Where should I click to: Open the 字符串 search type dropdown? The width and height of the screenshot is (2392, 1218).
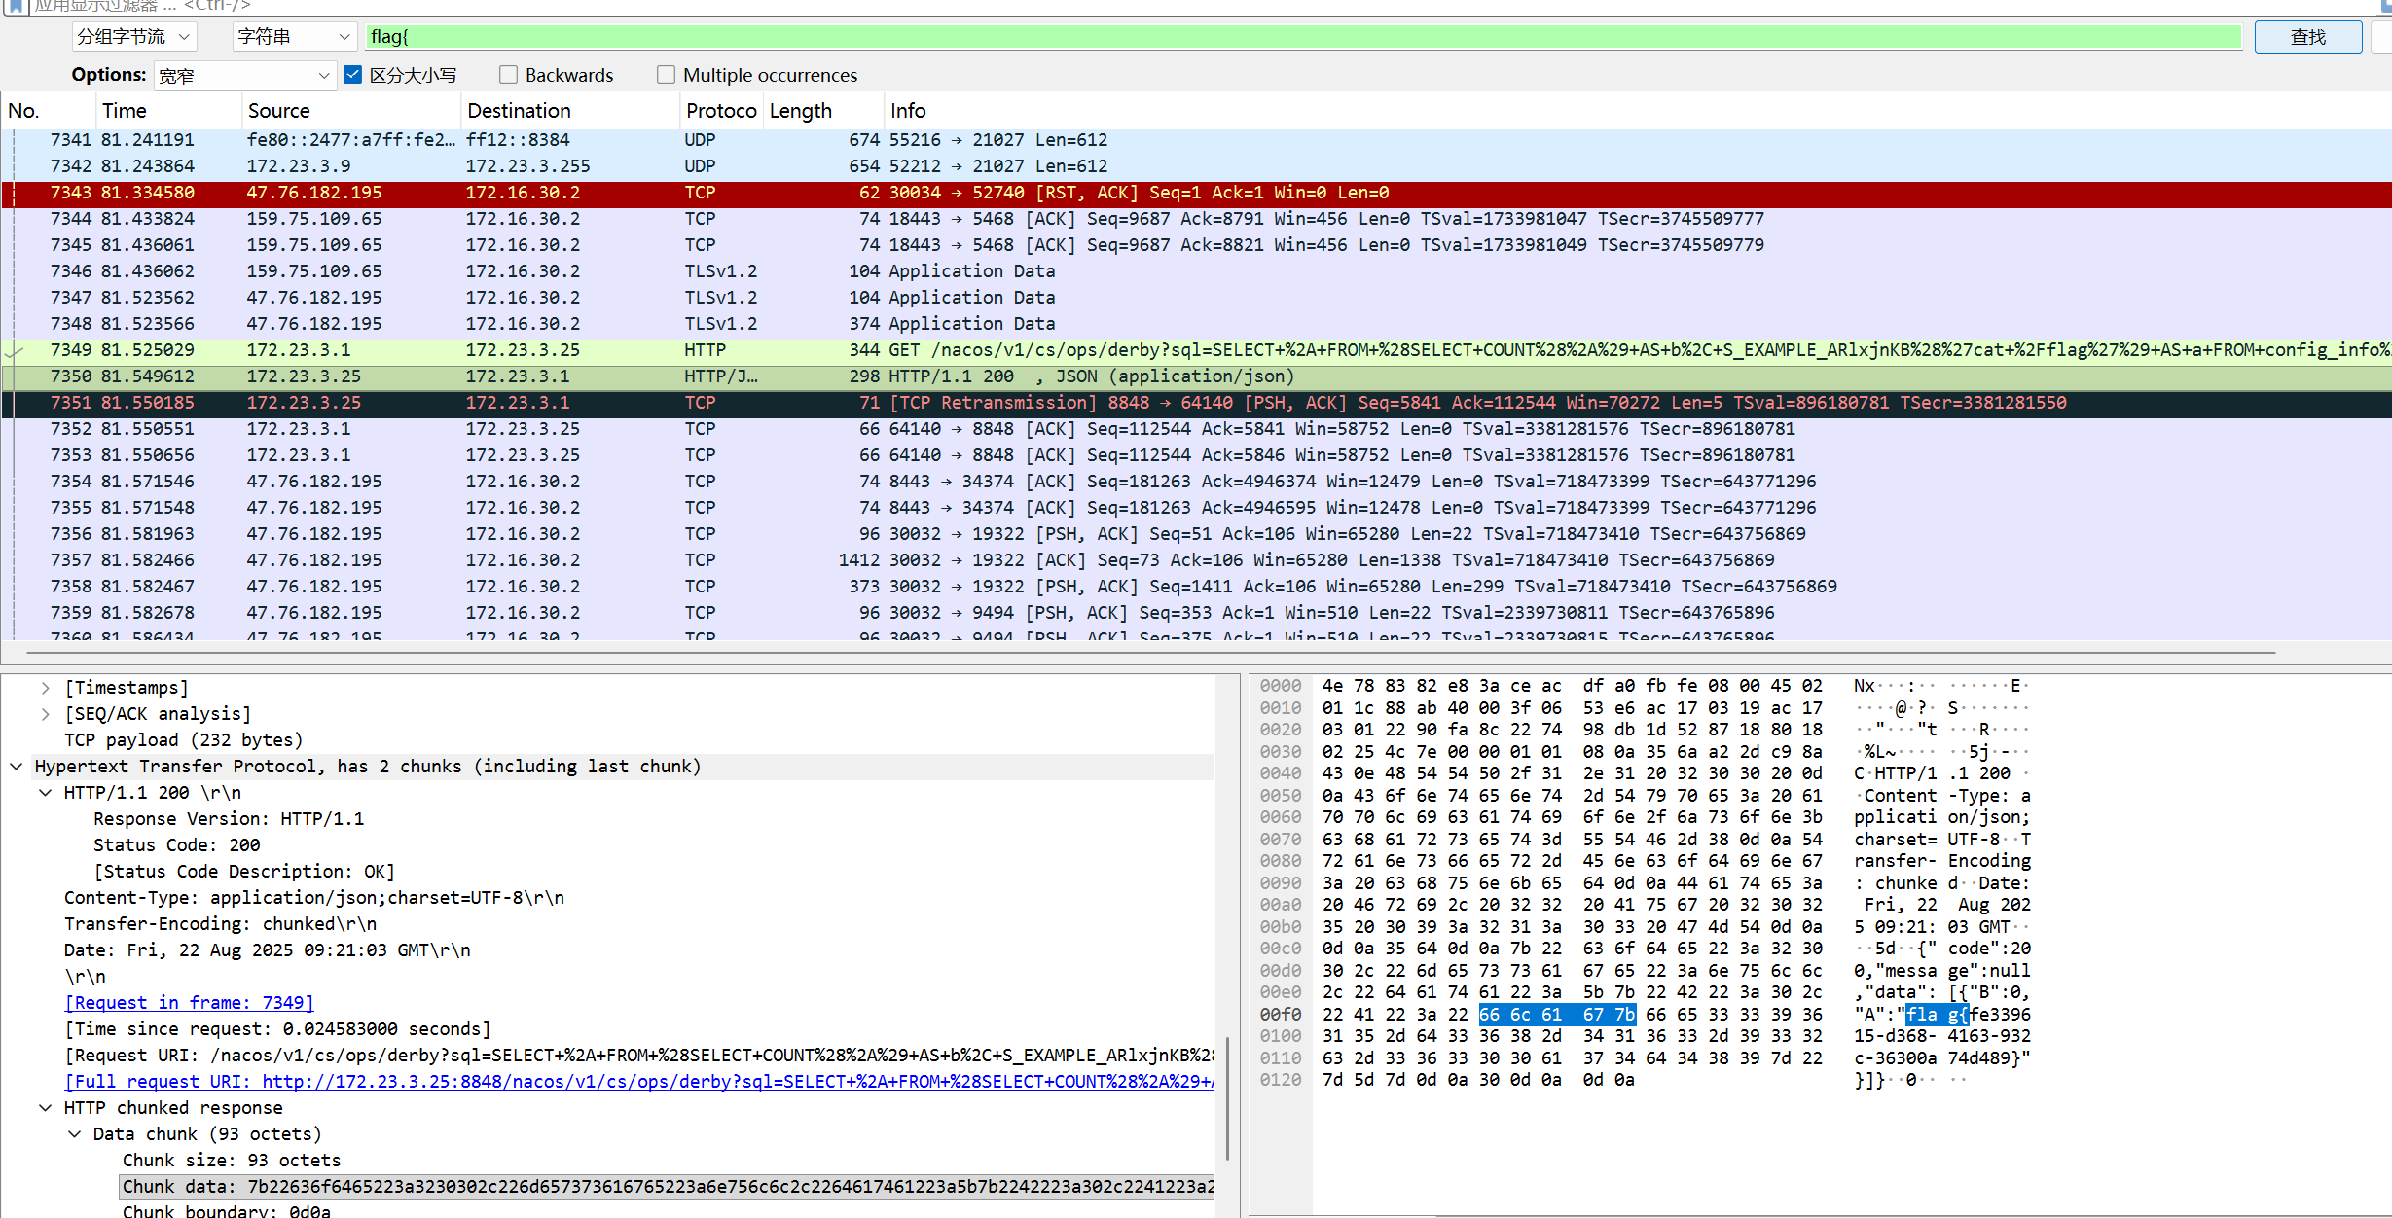tap(294, 37)
